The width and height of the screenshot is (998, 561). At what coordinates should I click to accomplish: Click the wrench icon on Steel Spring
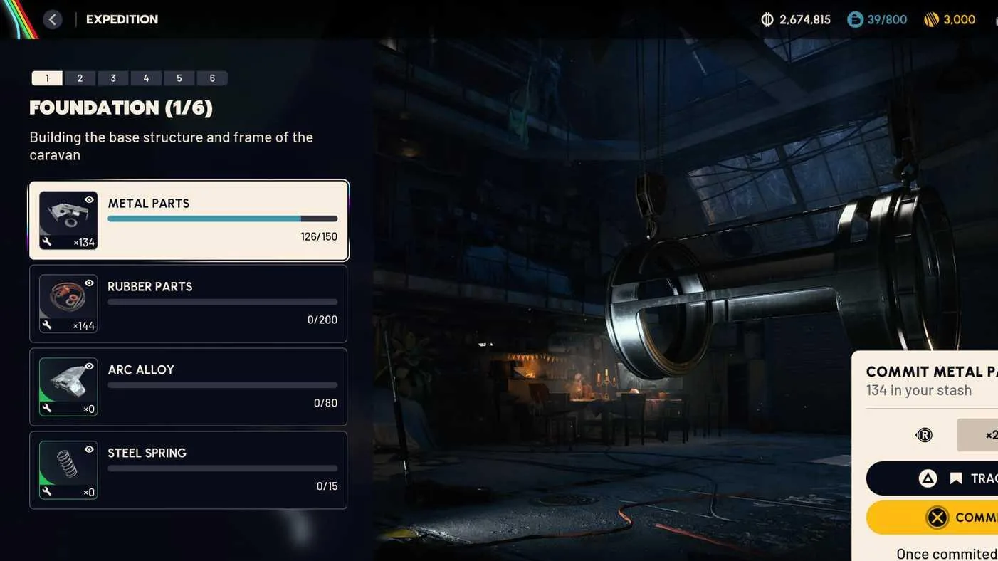pos(47,492)
